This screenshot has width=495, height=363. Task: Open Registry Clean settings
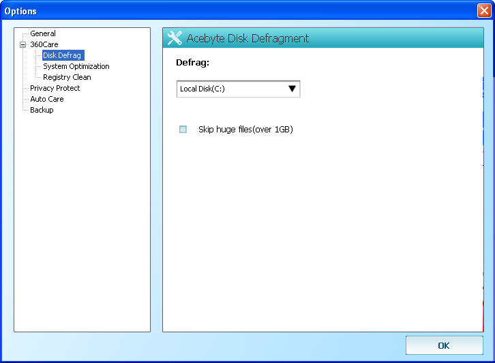pos(67,77)
